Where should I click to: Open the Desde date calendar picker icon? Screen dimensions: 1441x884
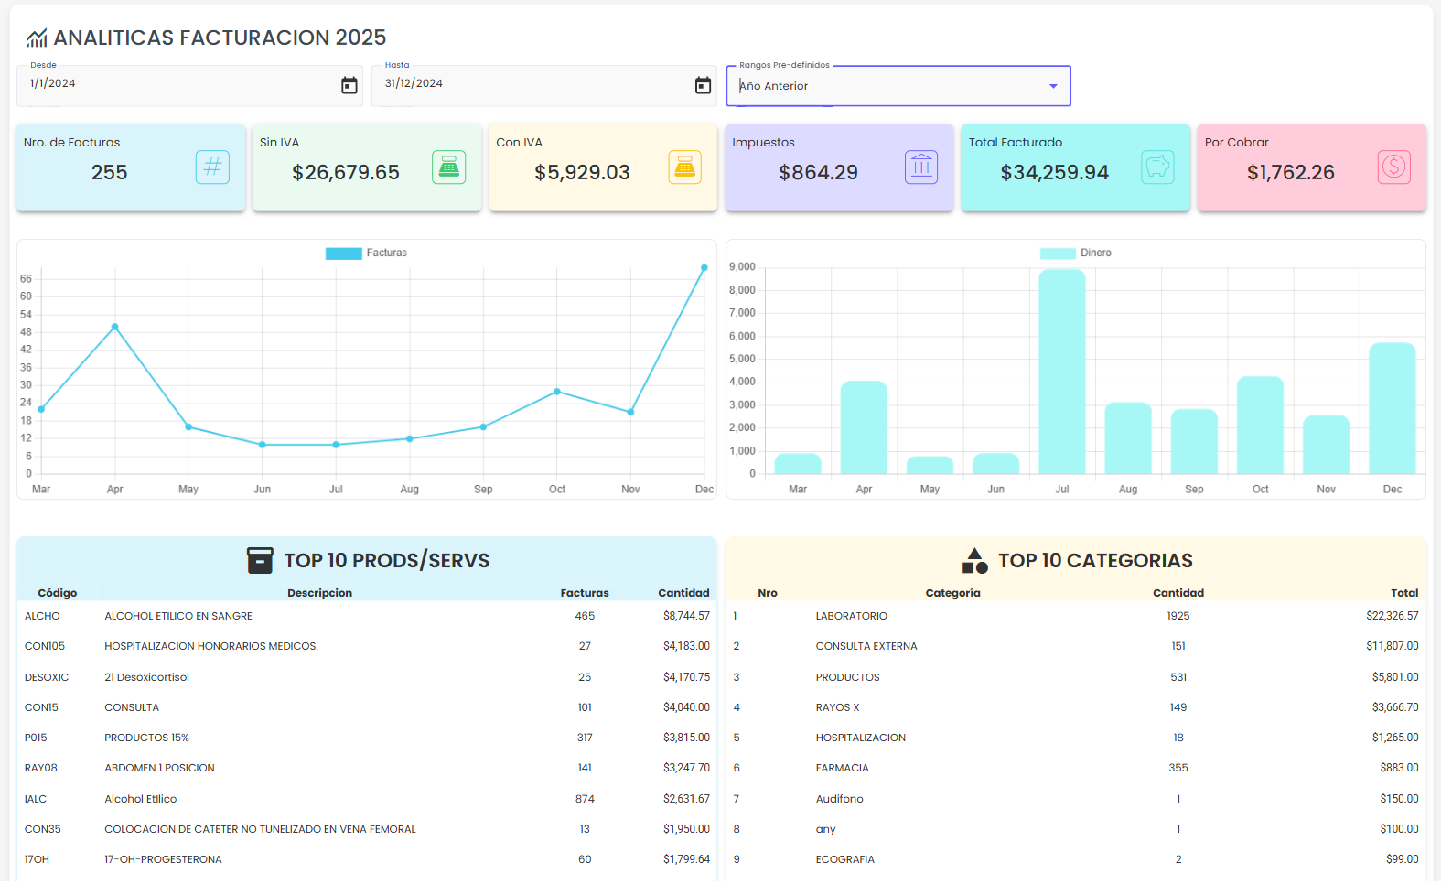[349, 85]
